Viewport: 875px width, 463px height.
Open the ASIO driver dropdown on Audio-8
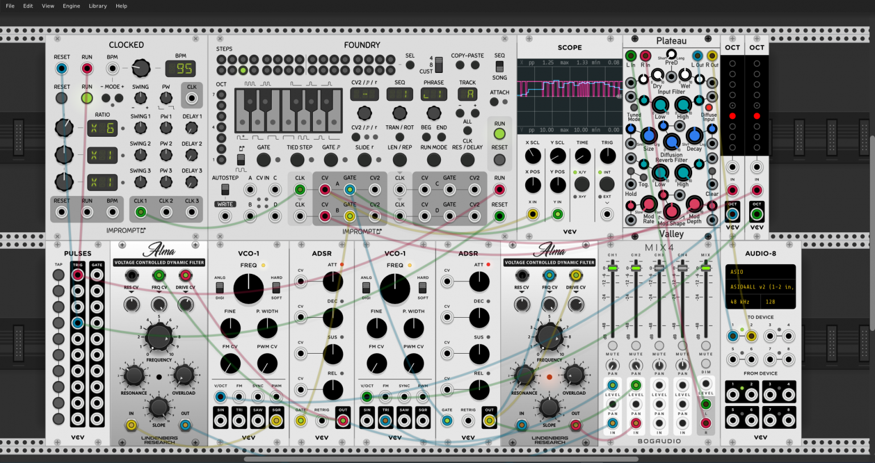[x=760, y=272]
